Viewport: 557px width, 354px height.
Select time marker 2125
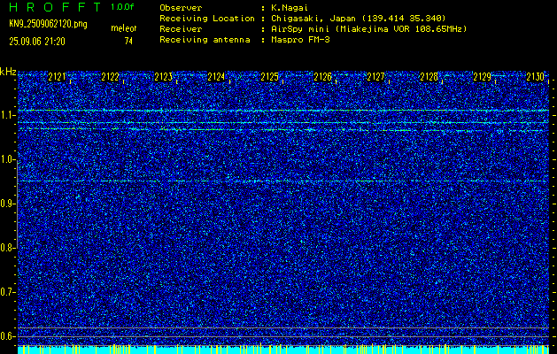269,77
